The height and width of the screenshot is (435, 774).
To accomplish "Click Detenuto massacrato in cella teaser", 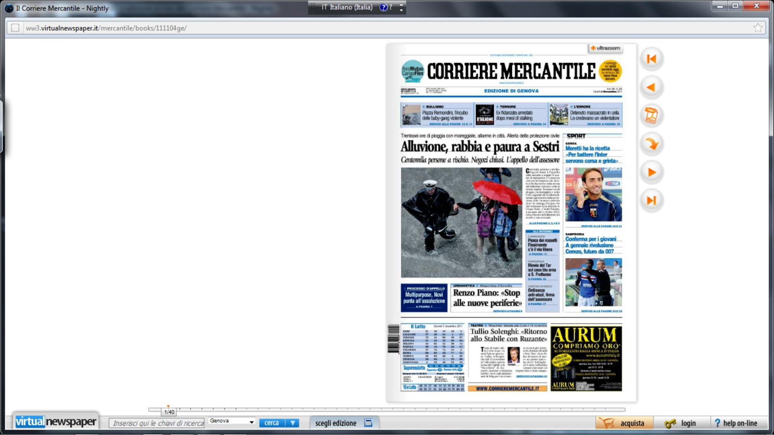I will pyautogui.click(x=586, y=115).
